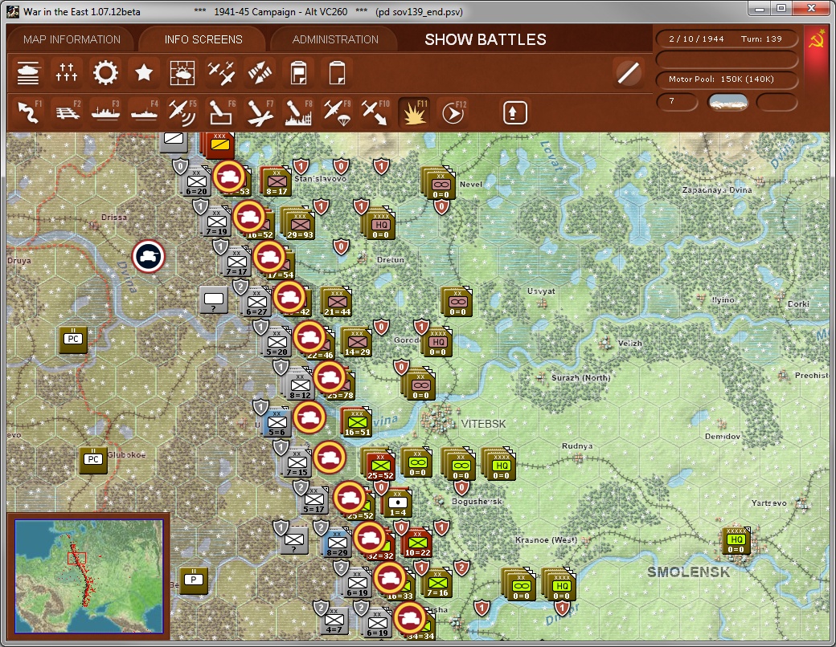Open the Order of Battle screen icon
Image resolution: width=836 pixels, height=647 pixels.
click(27, 73)
